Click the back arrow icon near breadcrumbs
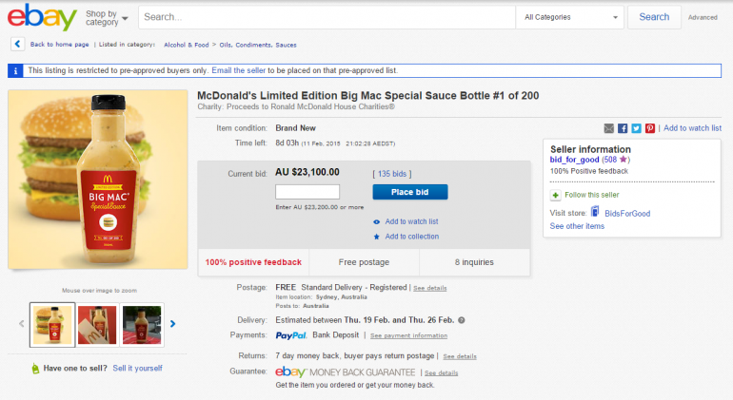The width and height of the screenshot is (733, 400). [x=17, y=44]
